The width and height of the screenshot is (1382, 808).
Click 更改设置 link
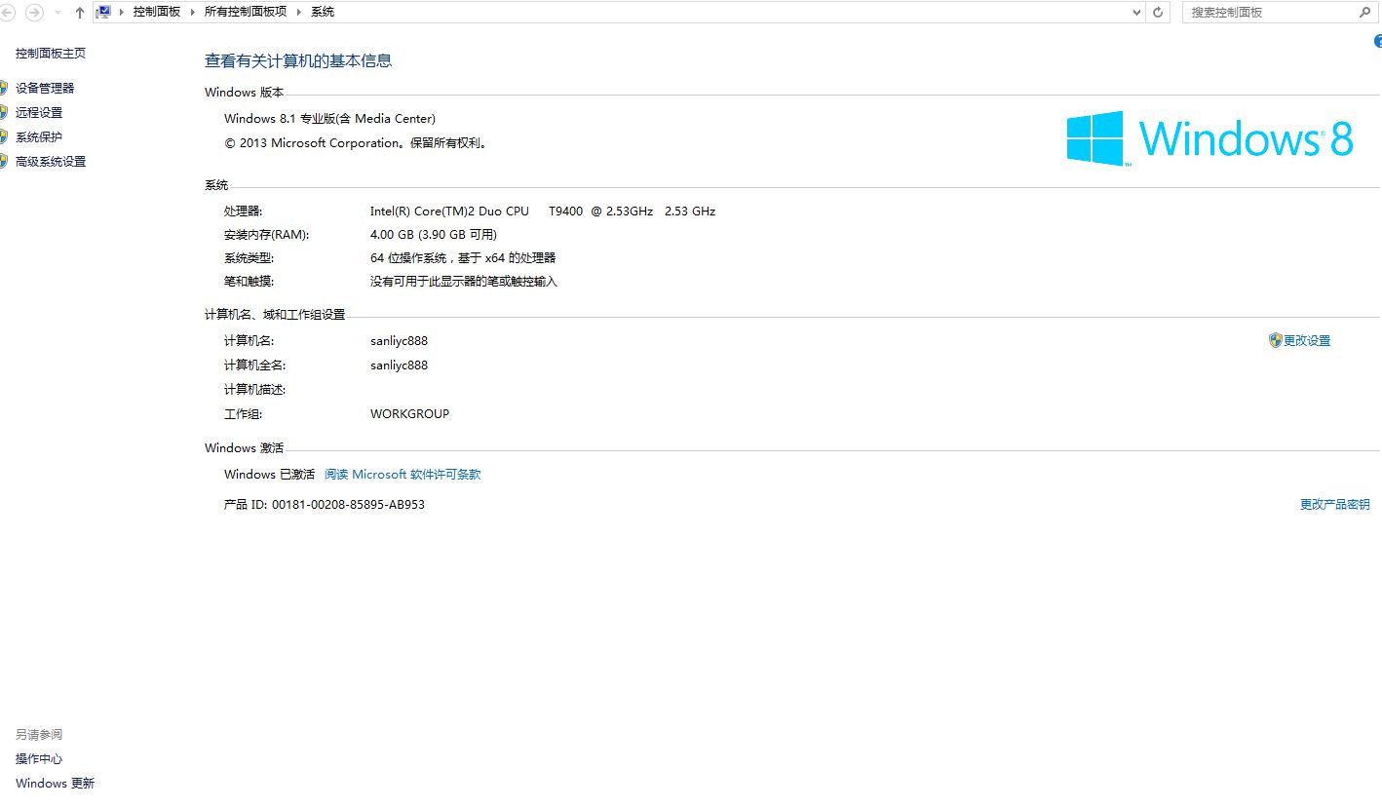pyautogui.click(x=1307, y=341)
